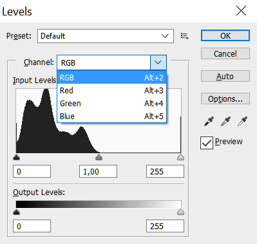This screenshot has height=244, width=257.
Task: Click the output levels black slider handle
Action: tap(17, 212)
